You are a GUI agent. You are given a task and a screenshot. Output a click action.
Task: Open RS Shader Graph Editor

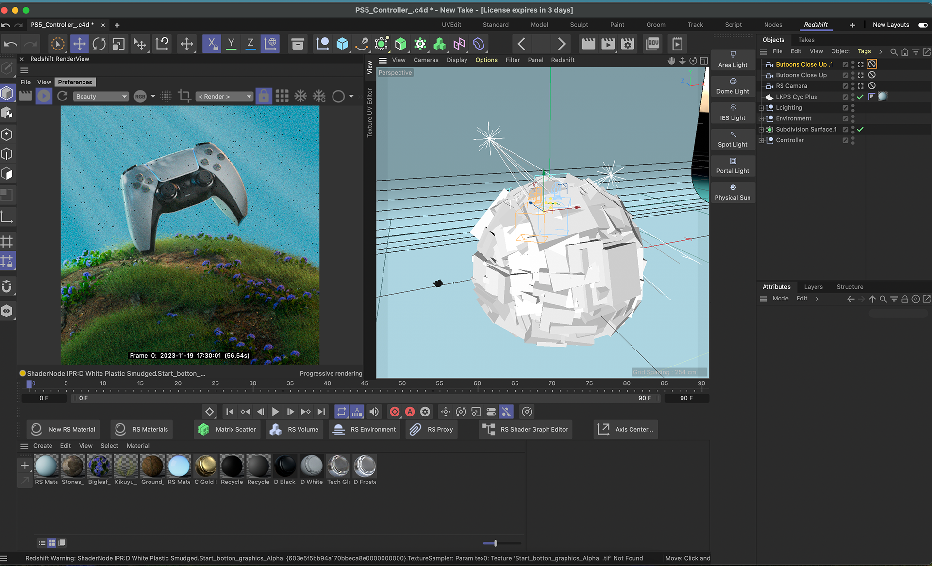[x=525, y=429]
